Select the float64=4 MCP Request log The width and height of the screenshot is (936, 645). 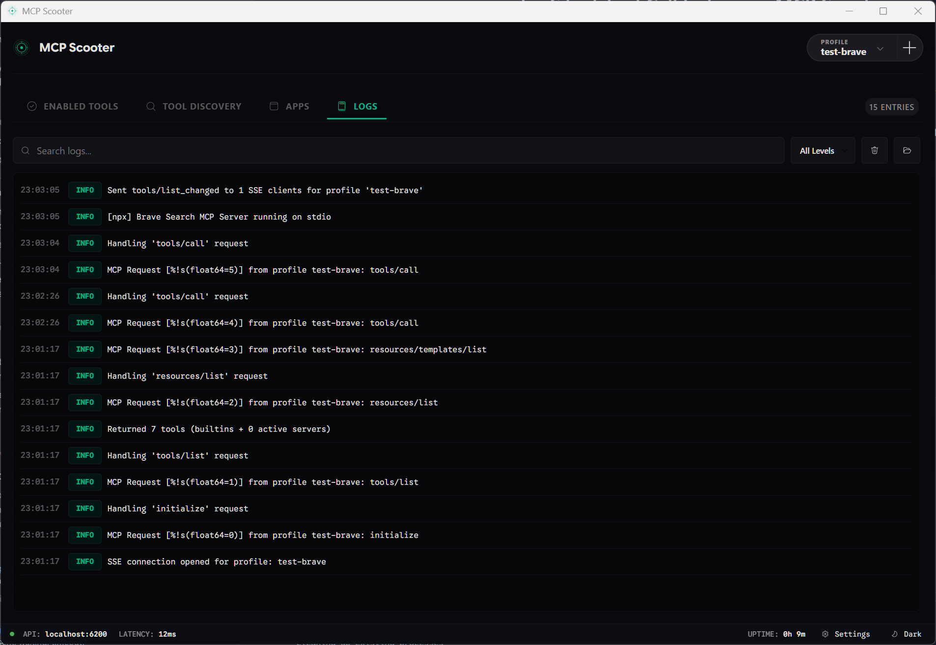[x=466, y=323]
